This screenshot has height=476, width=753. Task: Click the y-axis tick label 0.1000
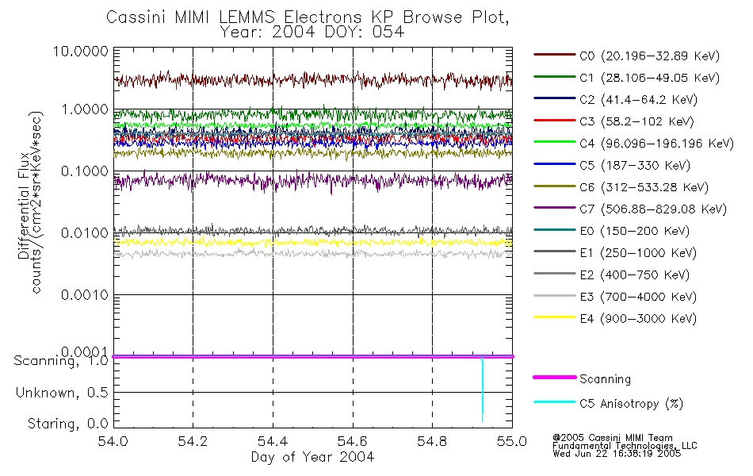pos(85,171)
